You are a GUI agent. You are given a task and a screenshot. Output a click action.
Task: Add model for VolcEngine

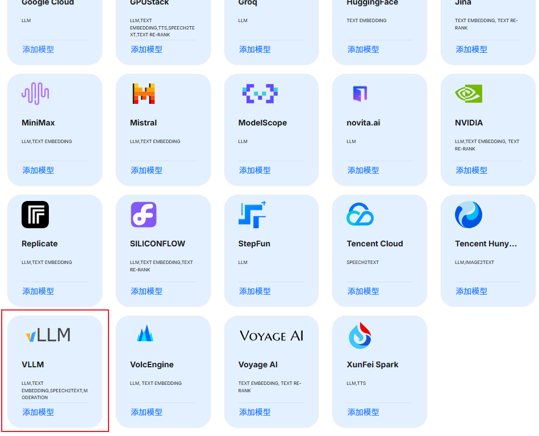147,412
